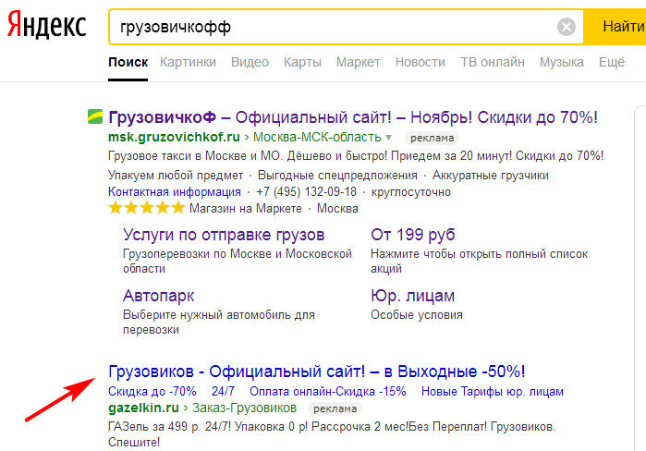Open Услуги по отправке грузов sitelink

pyautogui.click(x=224, y=235)
